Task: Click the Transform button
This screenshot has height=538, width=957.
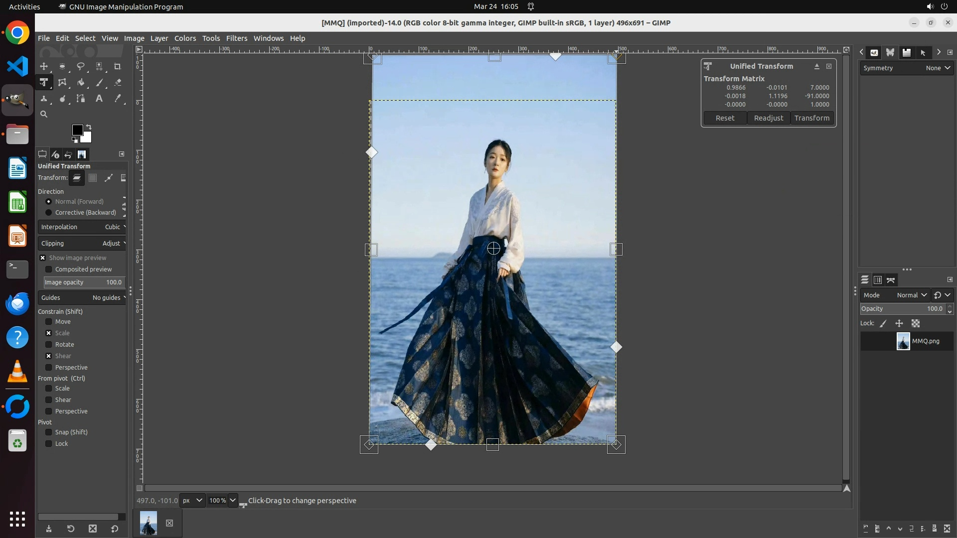Action: tap(811, 118)
